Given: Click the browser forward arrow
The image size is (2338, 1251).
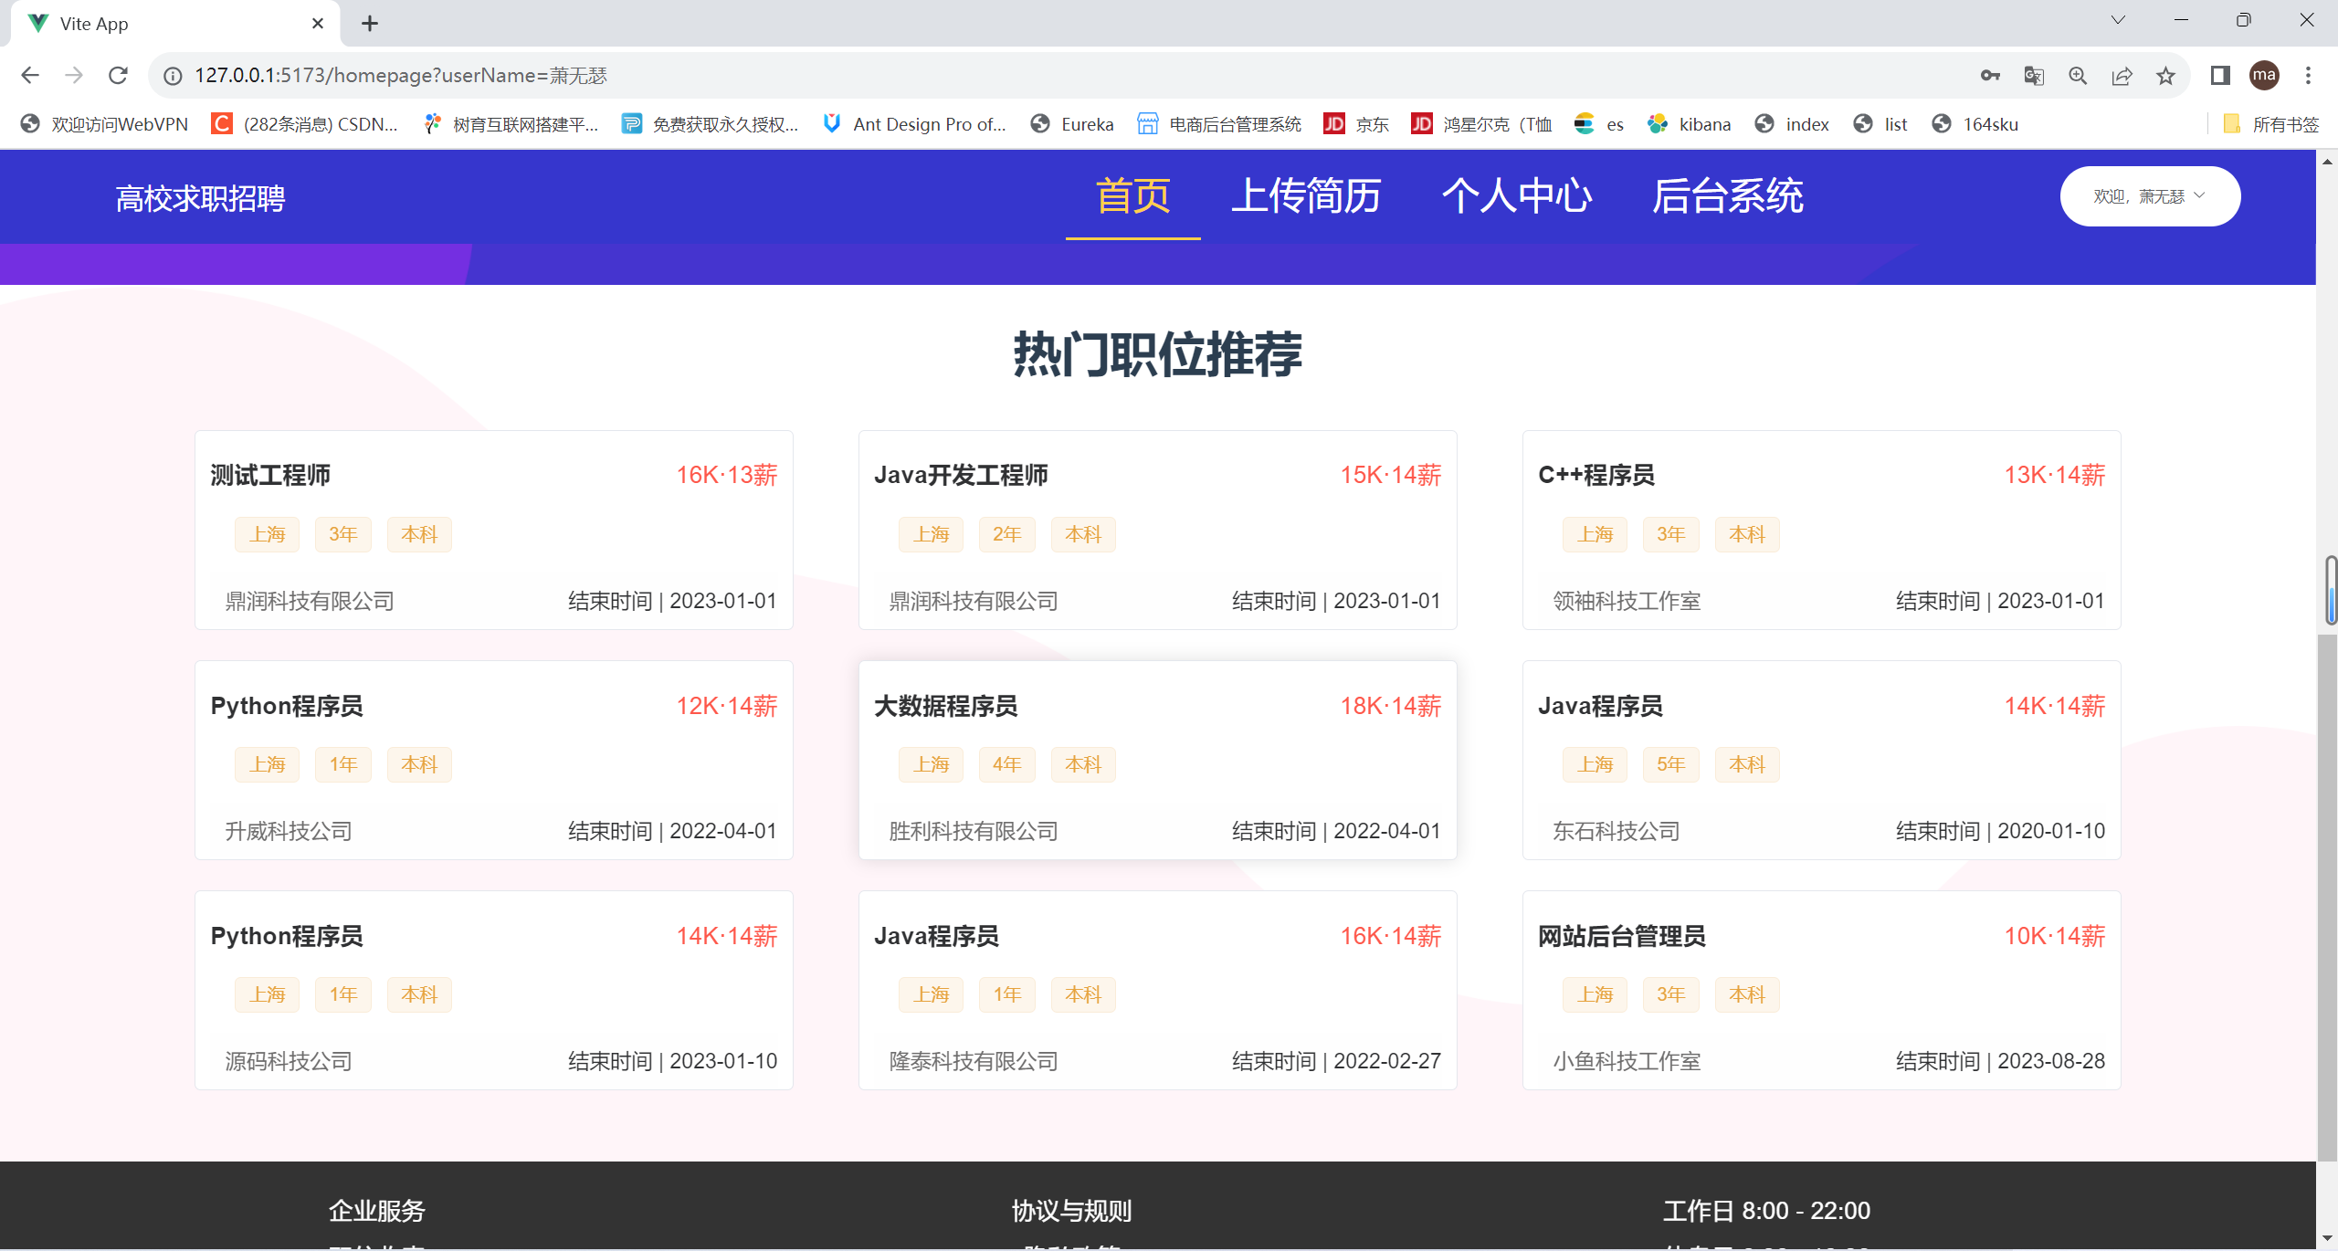Looking at the screenshot, I should point(74,75).
